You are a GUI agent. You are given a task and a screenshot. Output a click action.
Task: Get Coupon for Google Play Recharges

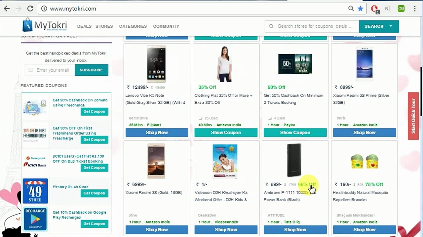pyautogui.click(x=94, y=224)
